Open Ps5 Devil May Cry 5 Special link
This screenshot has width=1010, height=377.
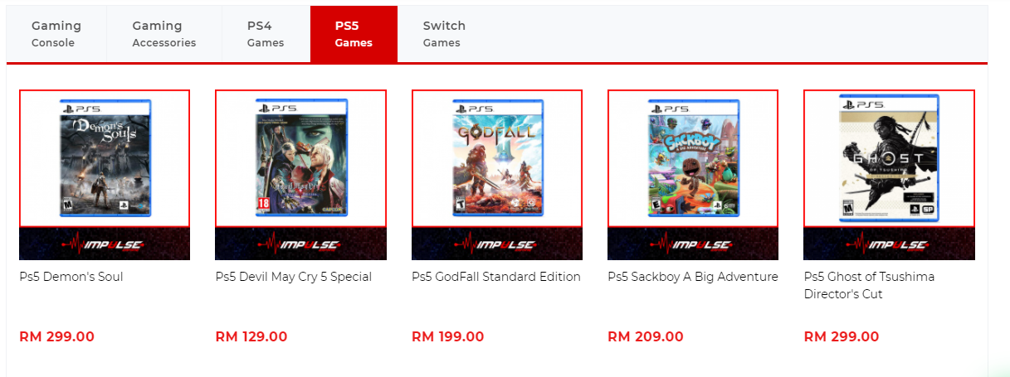coord(293,277)
